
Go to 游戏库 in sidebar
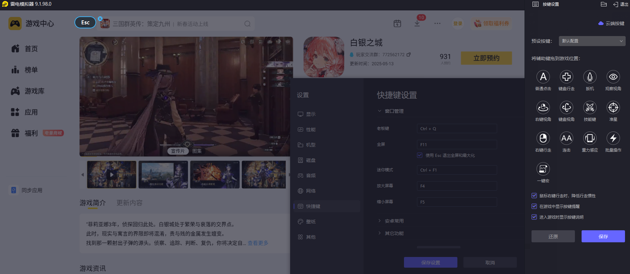click(28, 91)
